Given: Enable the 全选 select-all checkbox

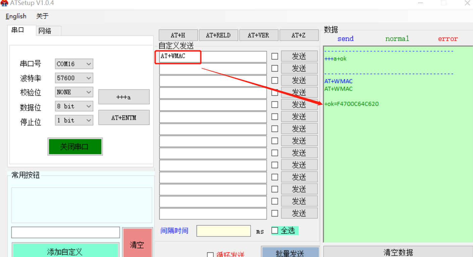Looking at the screenshot, I should (275, 230).
